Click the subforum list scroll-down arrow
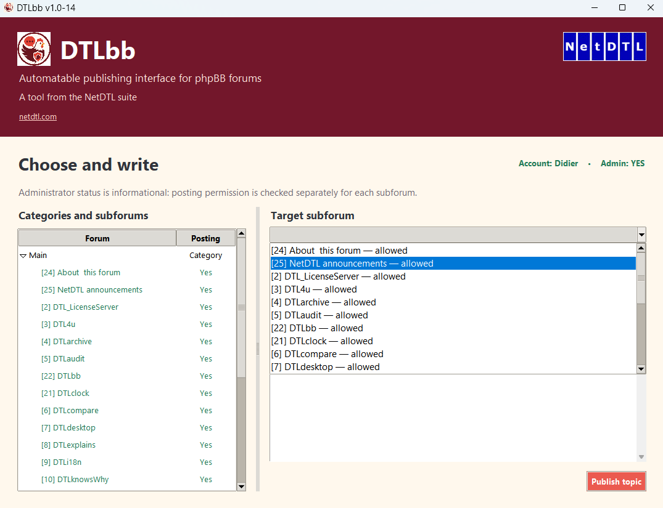 tap(641, 369)
